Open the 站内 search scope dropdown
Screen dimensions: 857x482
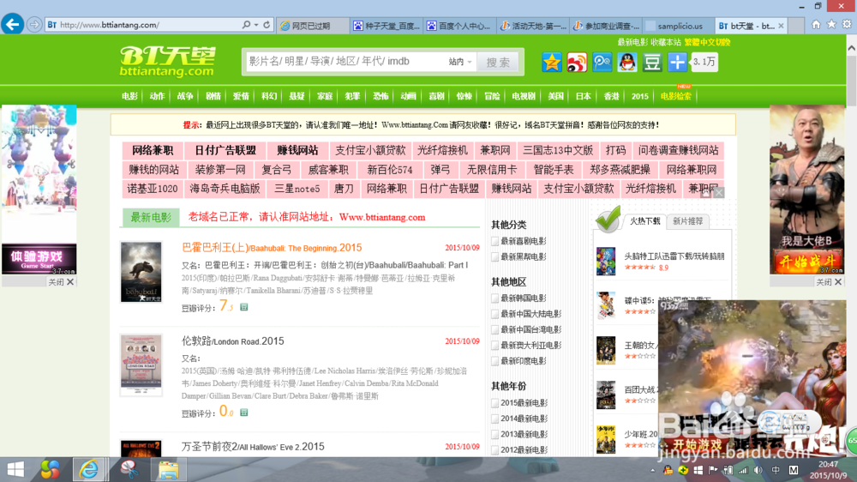[460, 62]
